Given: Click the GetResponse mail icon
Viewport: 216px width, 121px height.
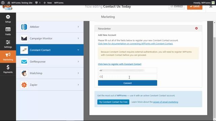Looking at the screenshot, I should click(x=24, y=62).
